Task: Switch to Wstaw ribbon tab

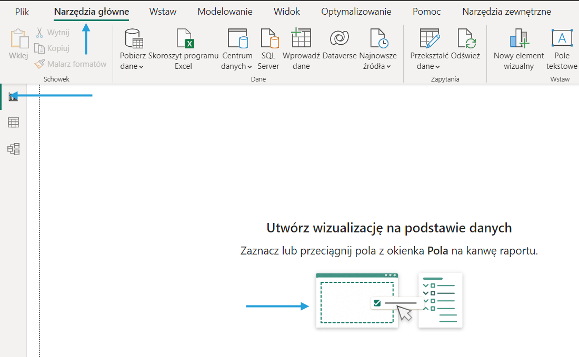Action: click(163, 12)
